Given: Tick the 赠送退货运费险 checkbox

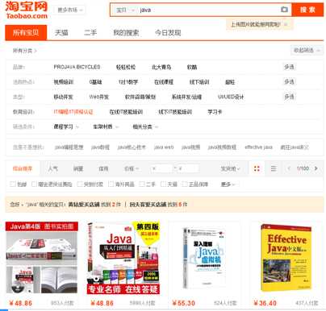Looking at the screenshot, I should [34, 184].
